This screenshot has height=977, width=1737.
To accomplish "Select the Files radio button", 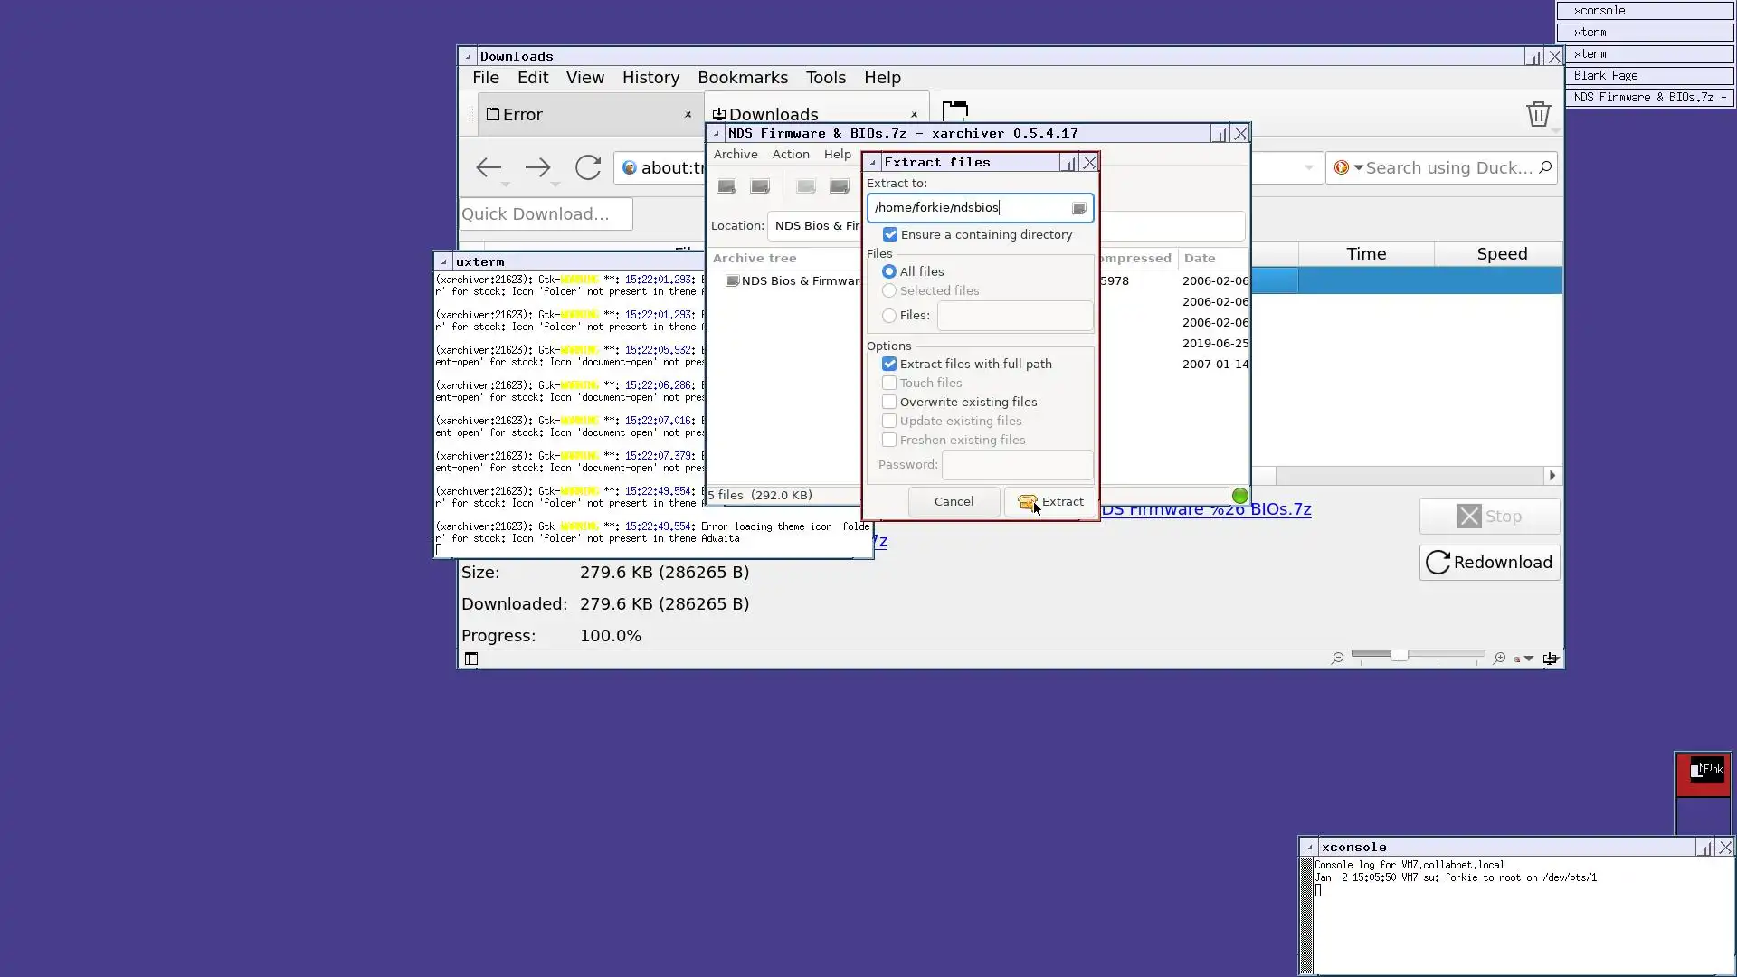I will pyautogui.click(x=889, y=316).
